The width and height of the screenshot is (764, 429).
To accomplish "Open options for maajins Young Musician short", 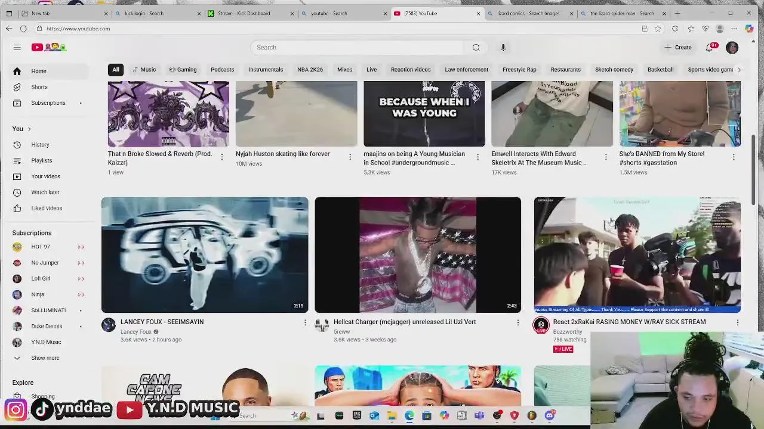I will click(478, 157).
